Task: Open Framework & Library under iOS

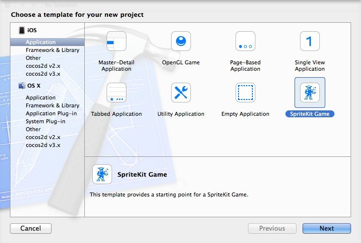Action: tap(53, 50)
